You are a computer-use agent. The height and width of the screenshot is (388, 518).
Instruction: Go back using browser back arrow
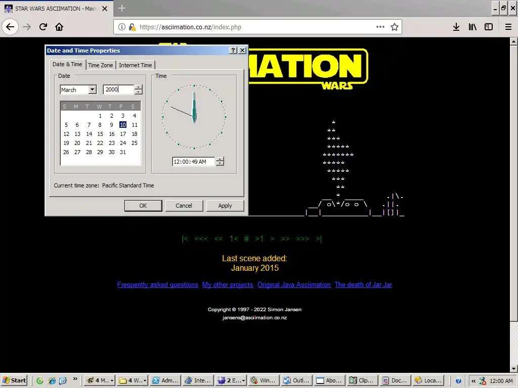tap(10, 27)
